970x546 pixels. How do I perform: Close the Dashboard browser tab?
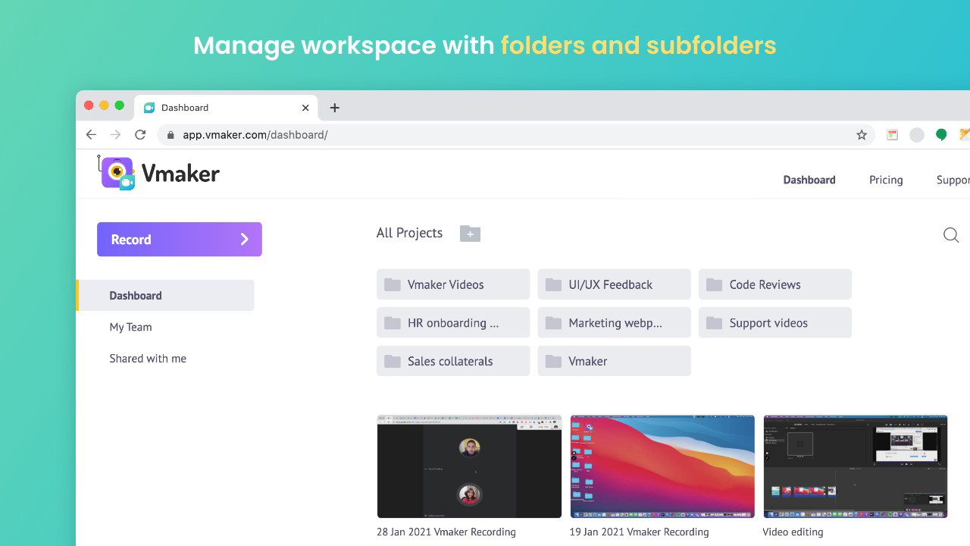pyautogui.click(x=305, y=108)
